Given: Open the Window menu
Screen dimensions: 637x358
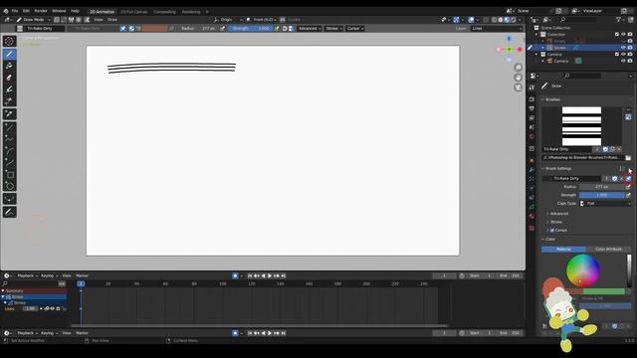Looking at the screenshot, I should click(59, 11).
